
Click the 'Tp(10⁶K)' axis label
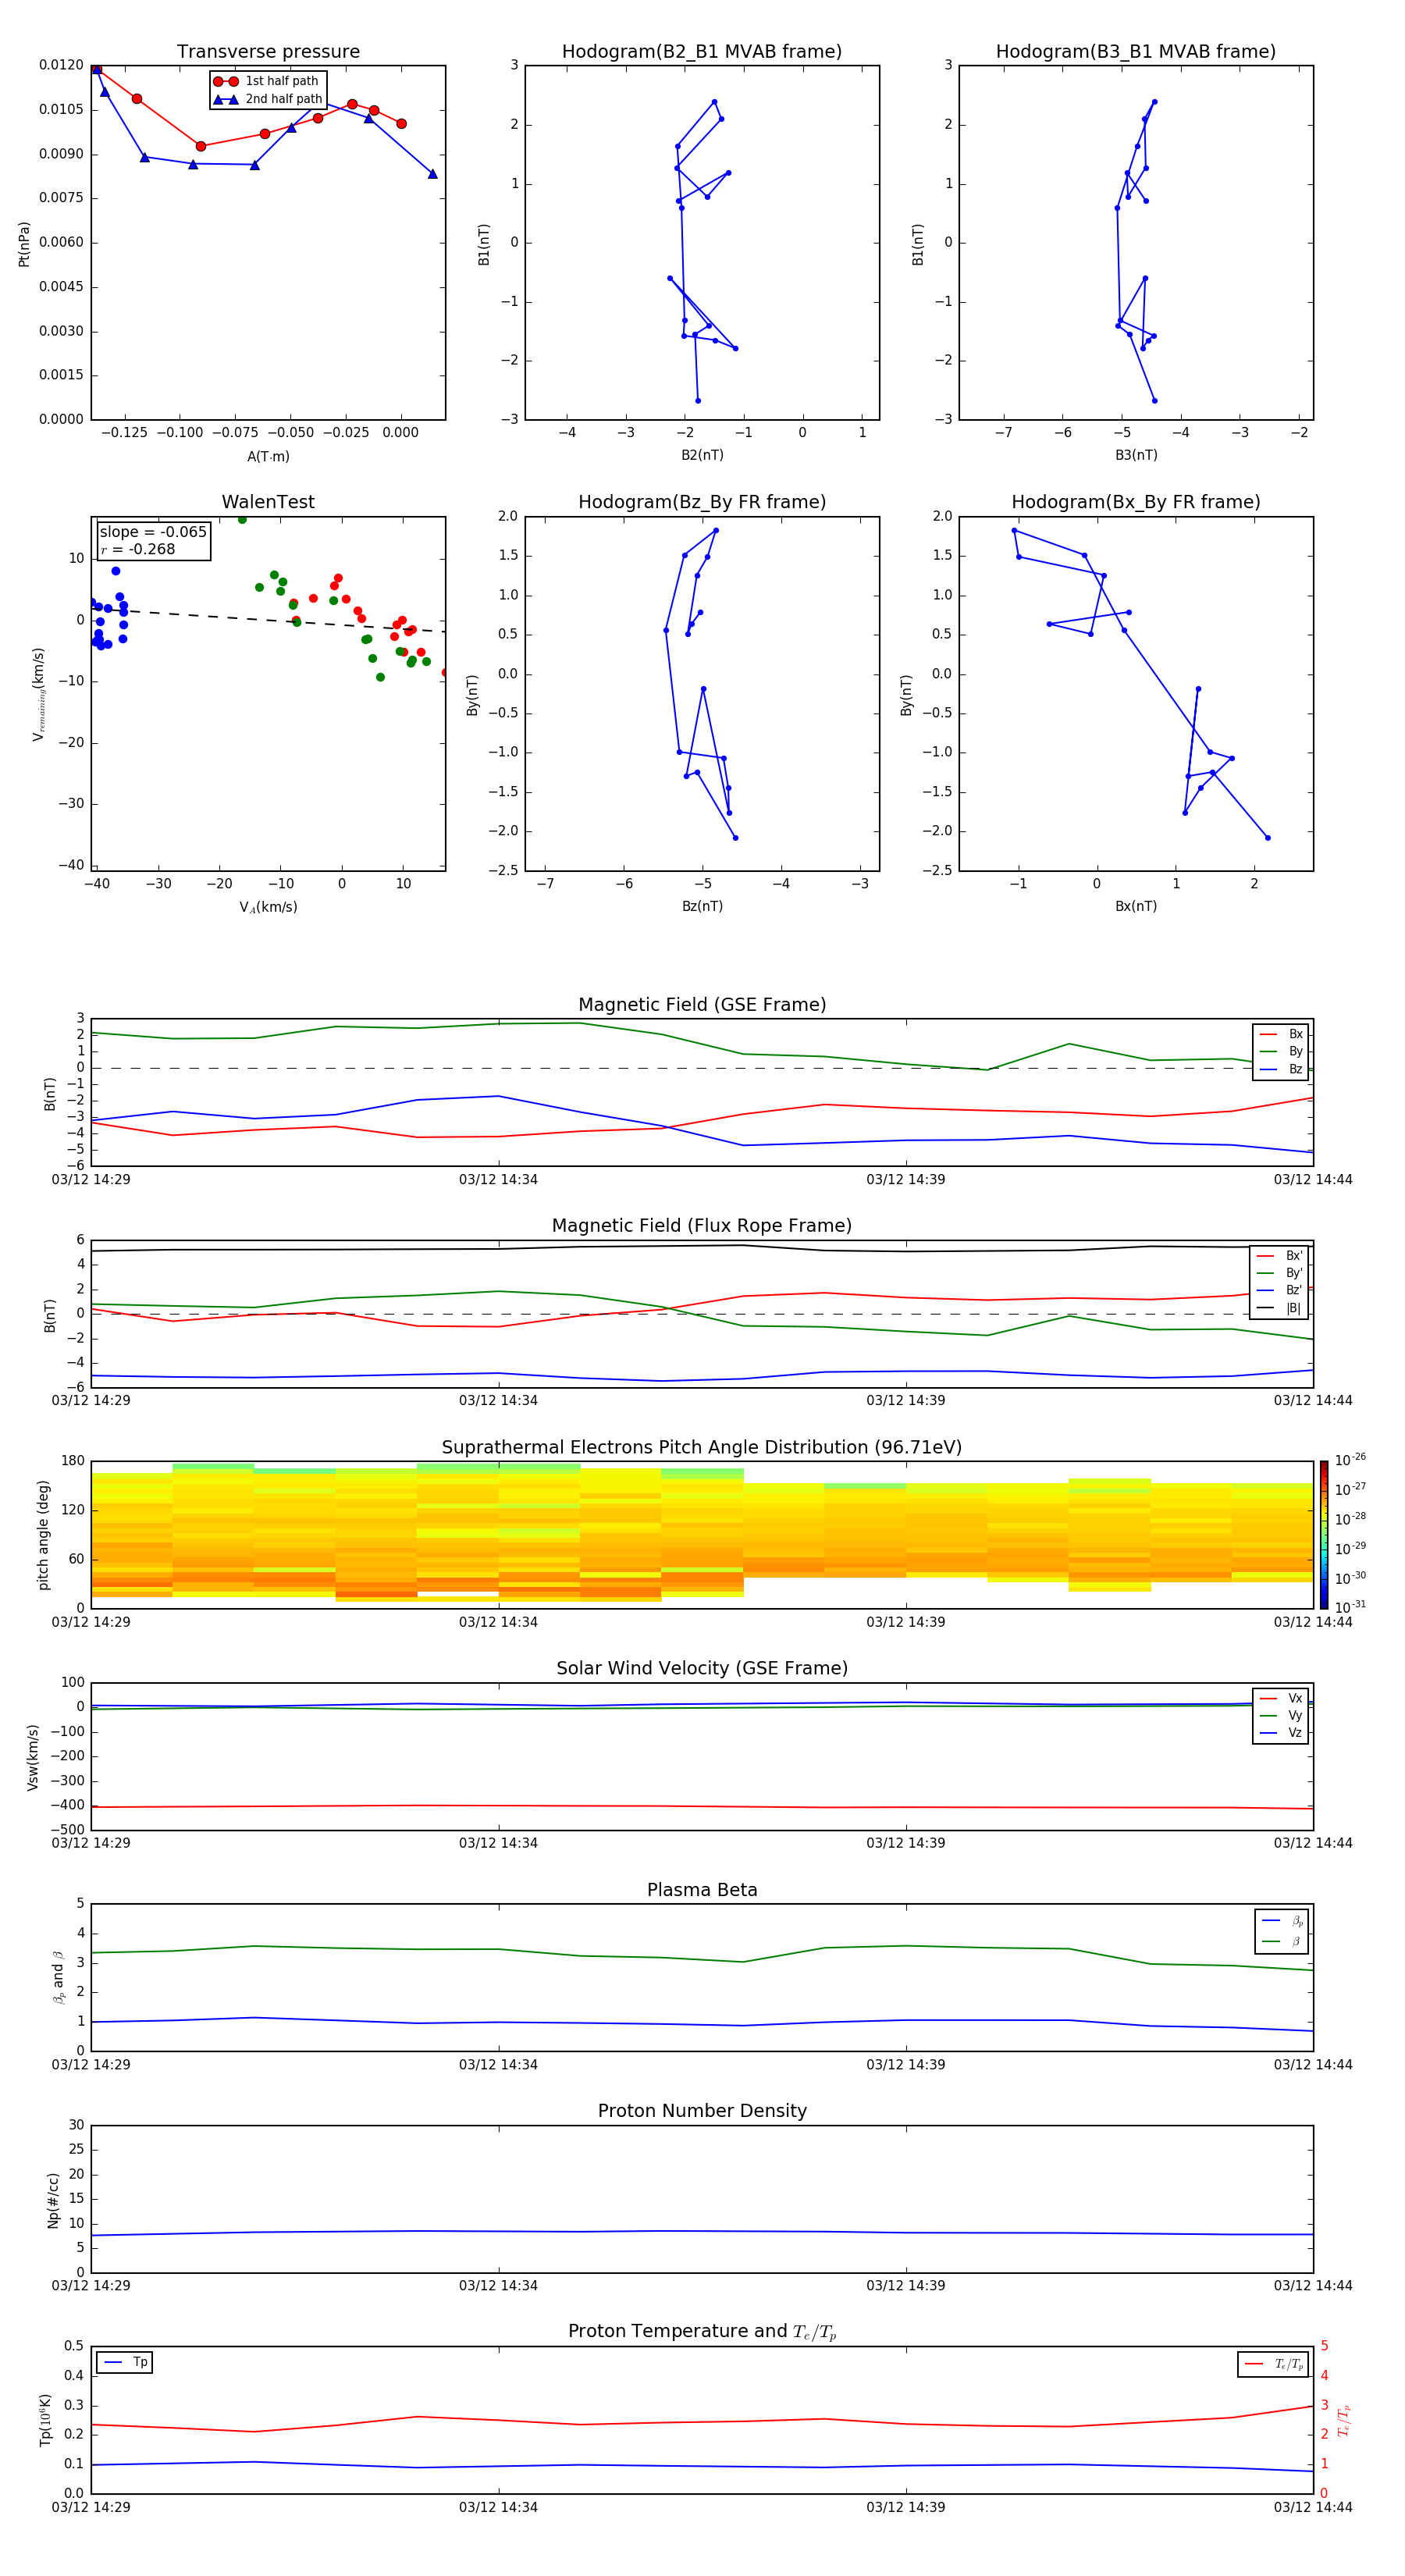tap(45, 2421)
